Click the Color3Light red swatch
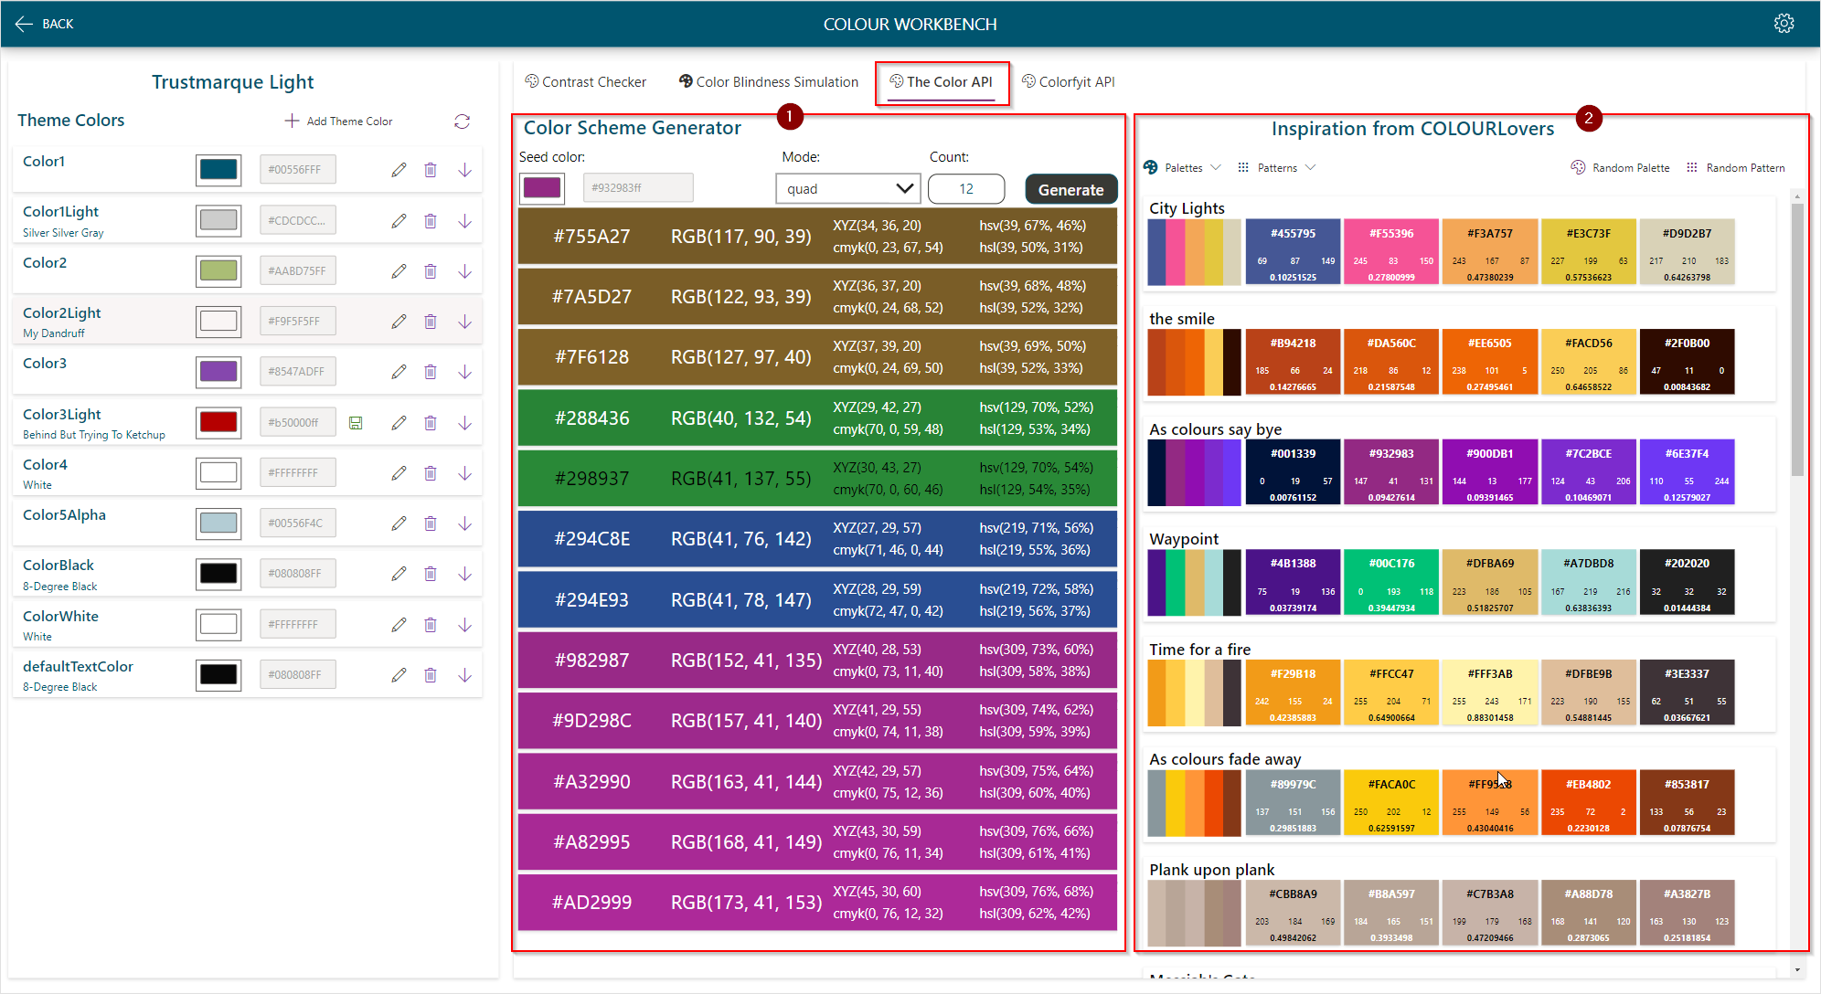 tap(218, 423)
